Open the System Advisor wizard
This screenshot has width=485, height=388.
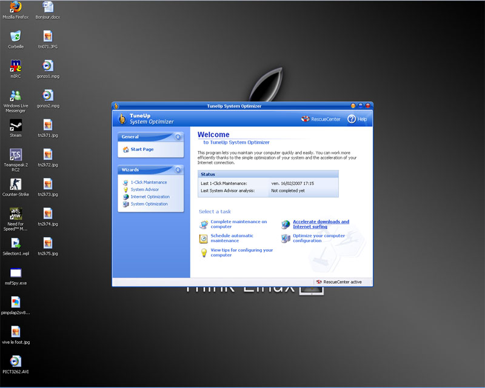point(141,190)
